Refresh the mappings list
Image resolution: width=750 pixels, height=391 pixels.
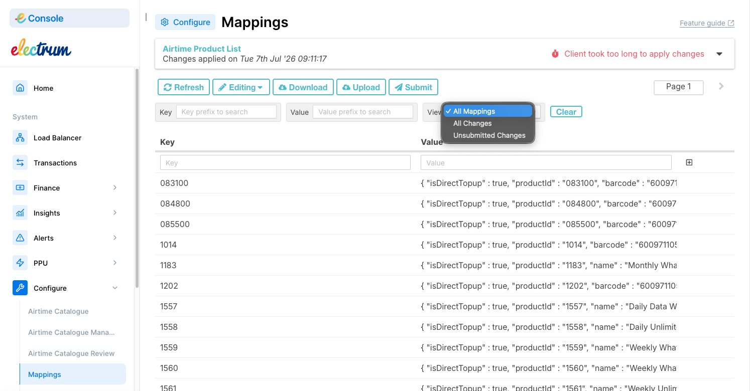pyautogui.click(x=184, y=87)
